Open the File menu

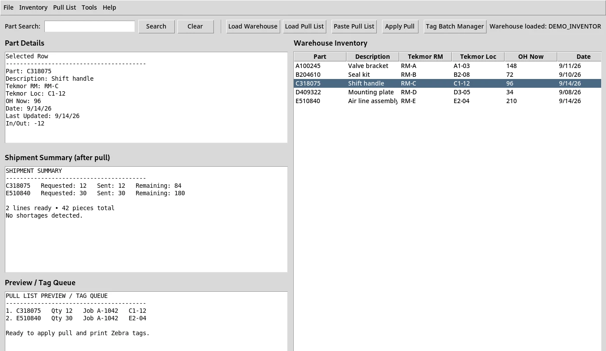coord(8,7)
